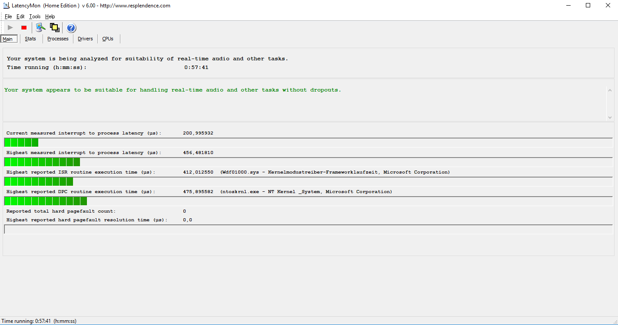Minimize the LatencyMon window
The image size is (618, 325).
(x=568, y=6)
